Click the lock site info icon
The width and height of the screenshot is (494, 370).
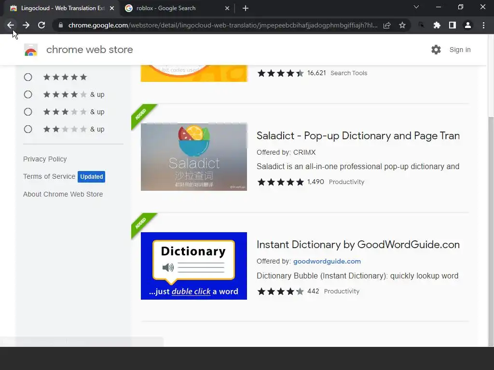(x=61, y=25)
